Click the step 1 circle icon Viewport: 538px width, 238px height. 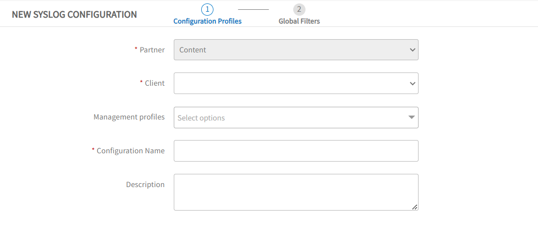click(x=207, y=9)
